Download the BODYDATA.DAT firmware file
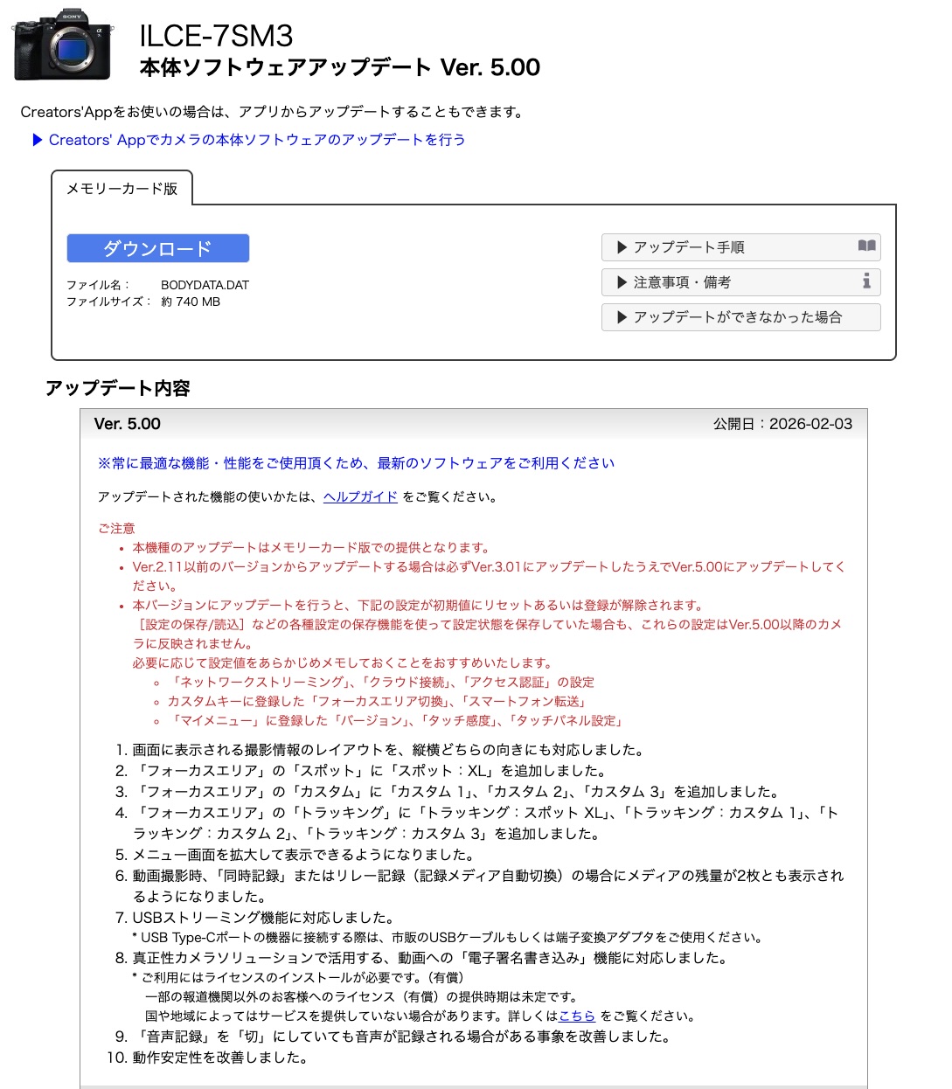This screenshot has width=952, height=1089. [158, 248]
